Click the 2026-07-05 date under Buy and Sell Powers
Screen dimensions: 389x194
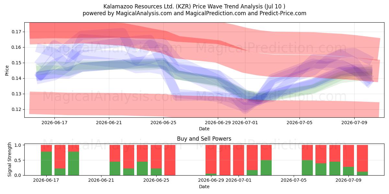293,180
